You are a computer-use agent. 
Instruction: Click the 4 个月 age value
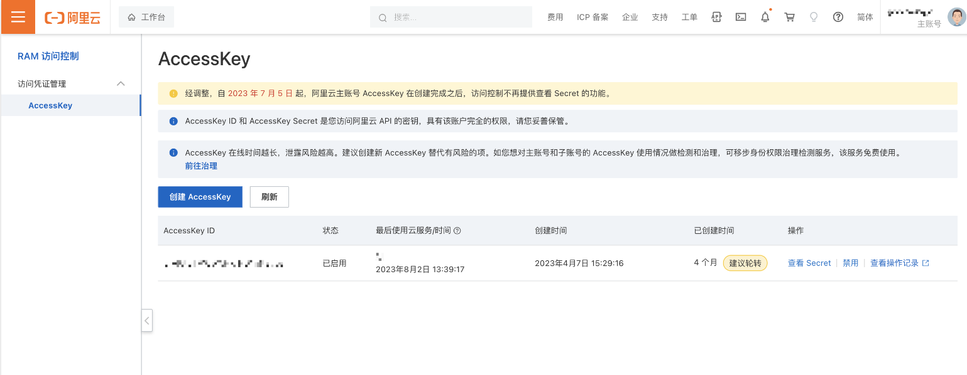706,263
